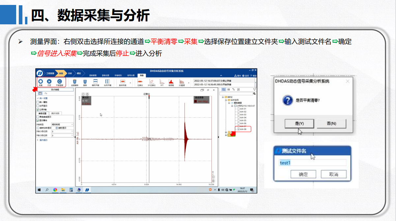Open the X轴类型 dropdown
Viewport: 396px width, 221px height.
coord(62,124)
